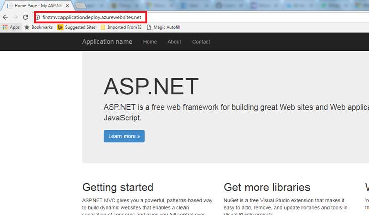This screenshot has height=215, width=369.
Task: Open the Bookmarks star folder
Action: [39, 27]
